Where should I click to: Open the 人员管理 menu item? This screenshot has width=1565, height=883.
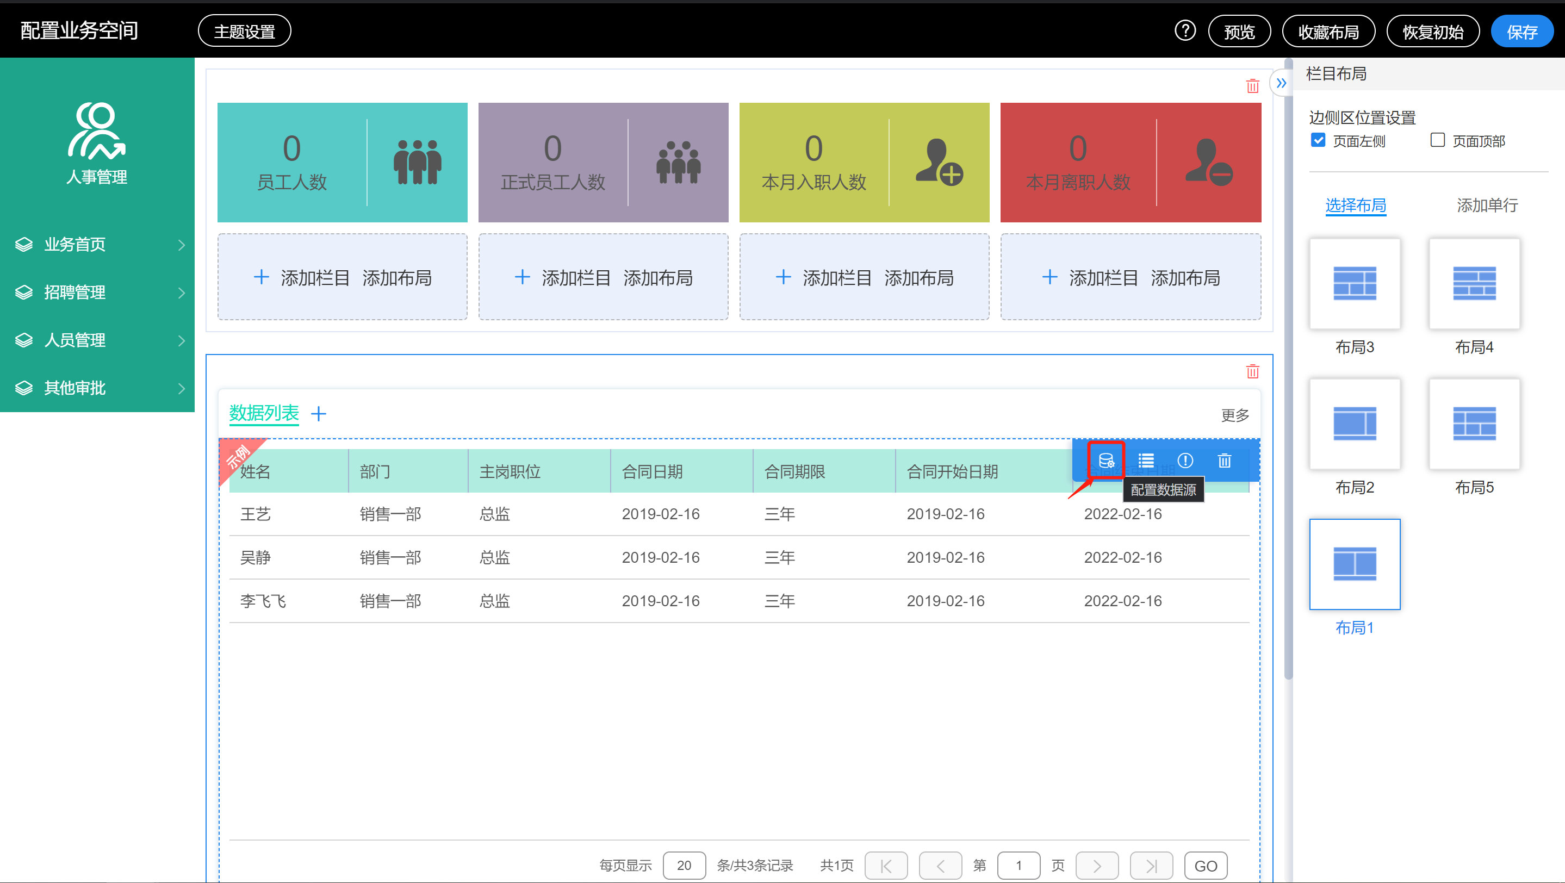click(97, 340)
